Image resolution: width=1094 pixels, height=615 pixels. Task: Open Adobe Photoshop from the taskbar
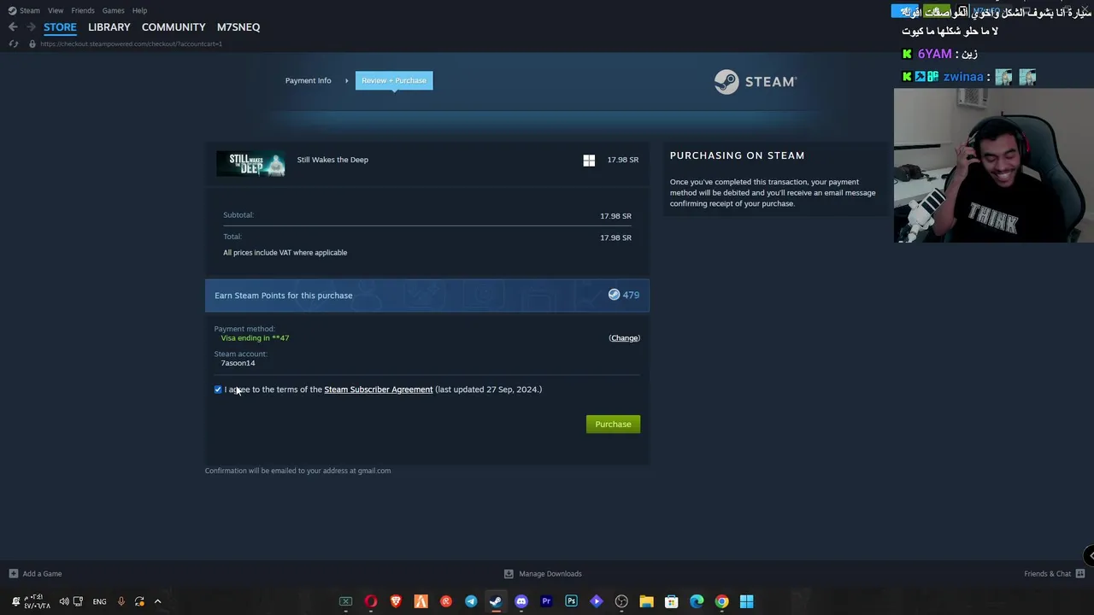pos(571,601)
